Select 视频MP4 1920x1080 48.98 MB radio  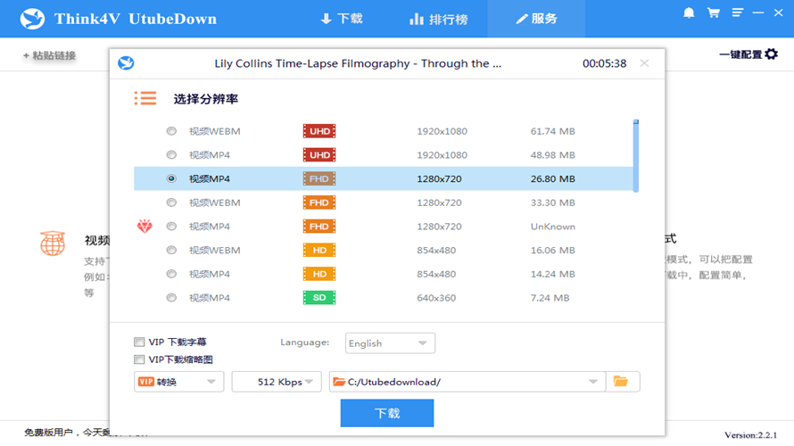click(x=171, y=155)
